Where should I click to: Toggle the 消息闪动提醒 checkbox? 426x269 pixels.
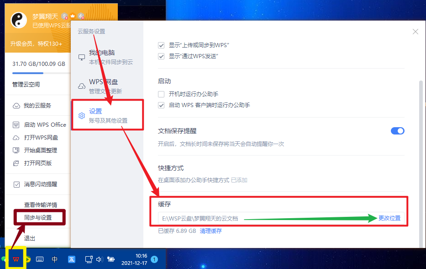tap(16, 185)
